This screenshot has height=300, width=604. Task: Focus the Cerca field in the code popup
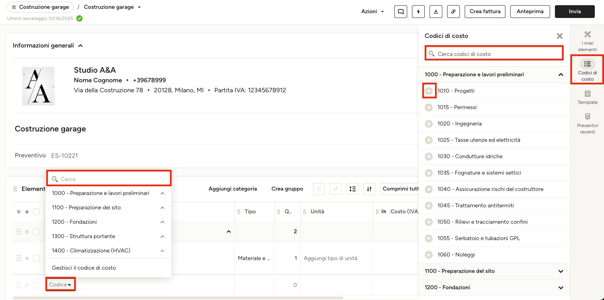tap(109, 179)
